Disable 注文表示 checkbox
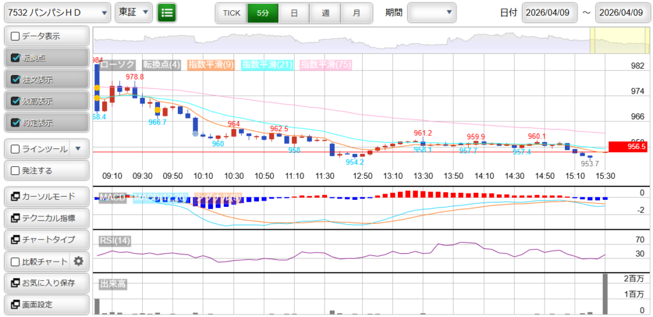This screenshot has width=653, height=317. click(x=15, y=80)
